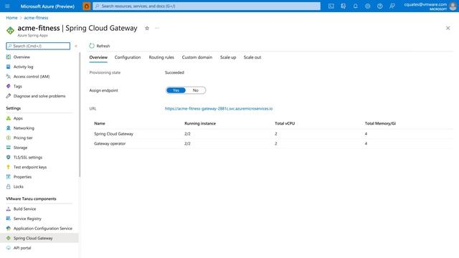Select the Gateway operator table row name
The height and width of the screenshot is (258, 459).
pos(110,143)
